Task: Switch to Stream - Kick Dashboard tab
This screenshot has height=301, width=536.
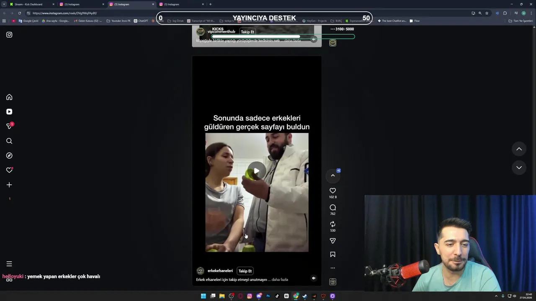Action: (x=31, y=4)
